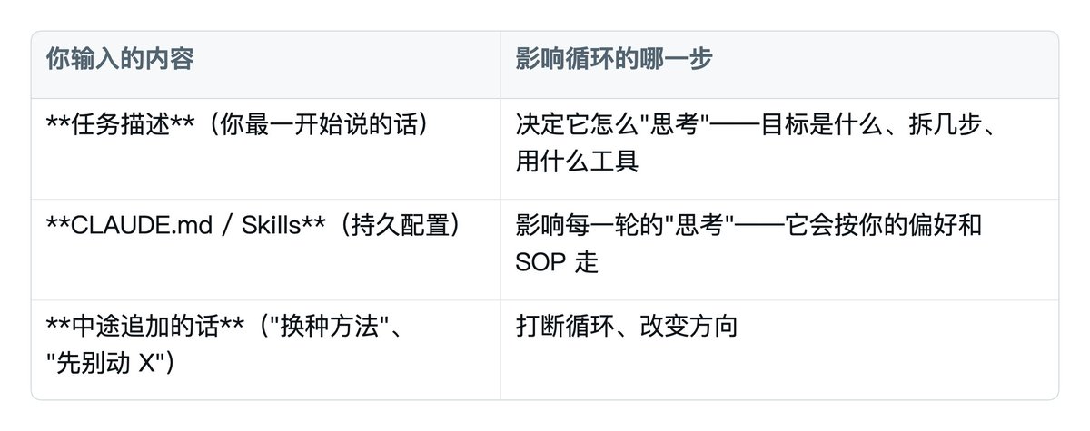Select the "用什么工具" line

point(577,162)
